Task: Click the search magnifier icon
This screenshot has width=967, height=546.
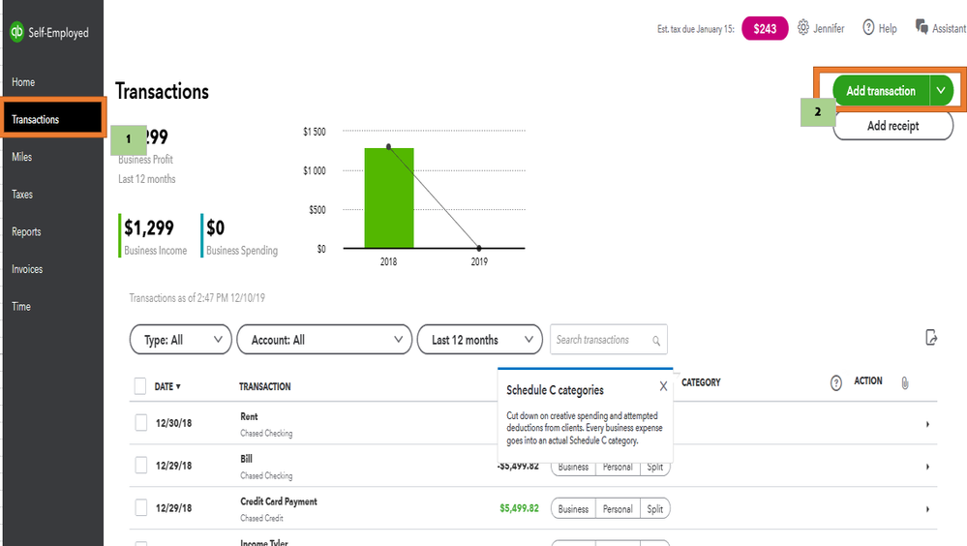Action: coord(656,341)
